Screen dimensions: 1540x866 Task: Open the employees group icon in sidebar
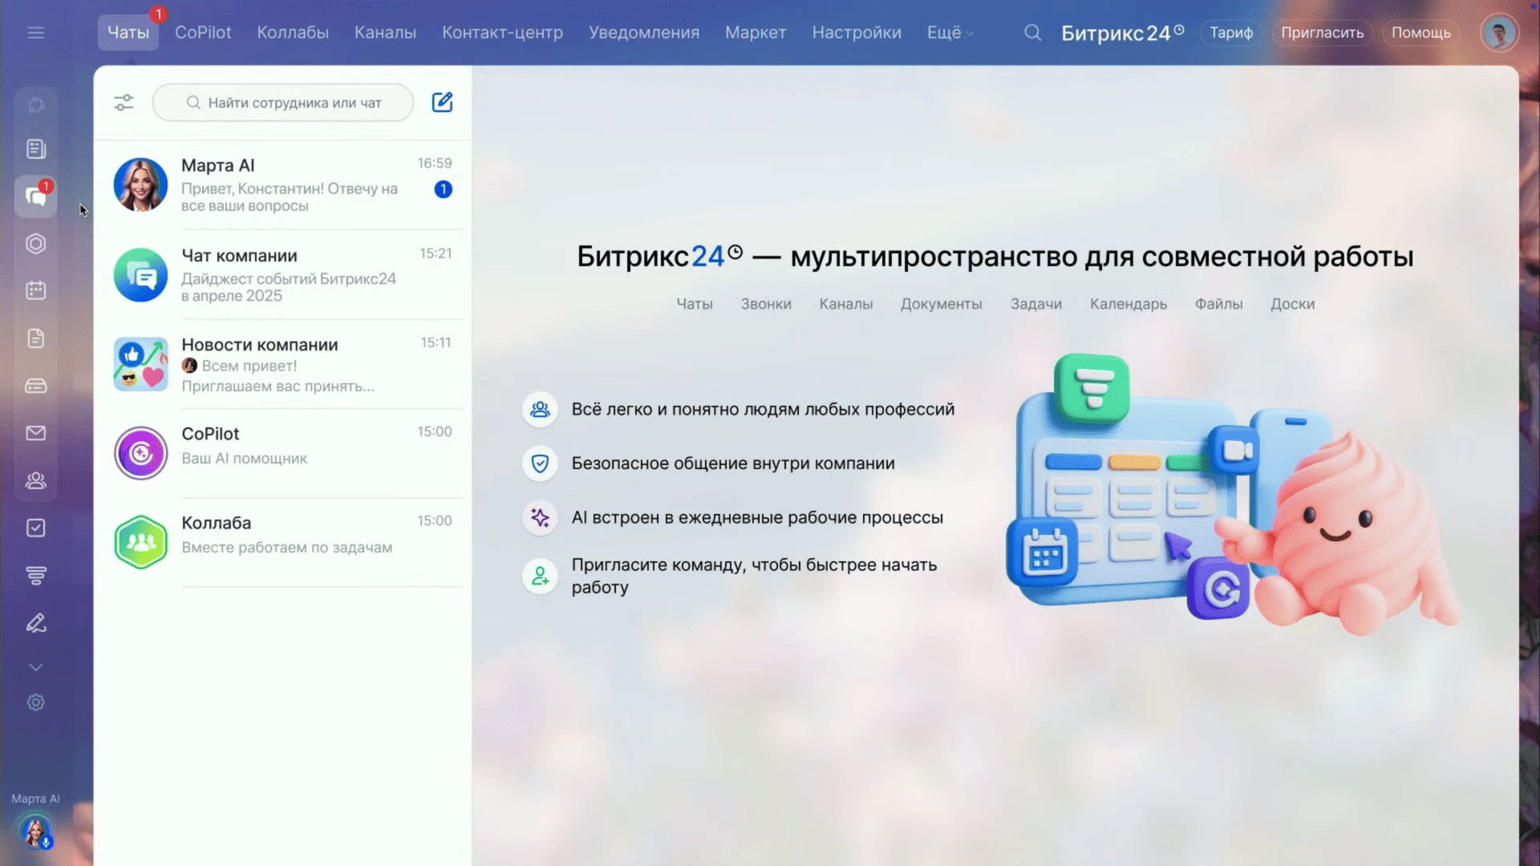(x=35, y=480)
